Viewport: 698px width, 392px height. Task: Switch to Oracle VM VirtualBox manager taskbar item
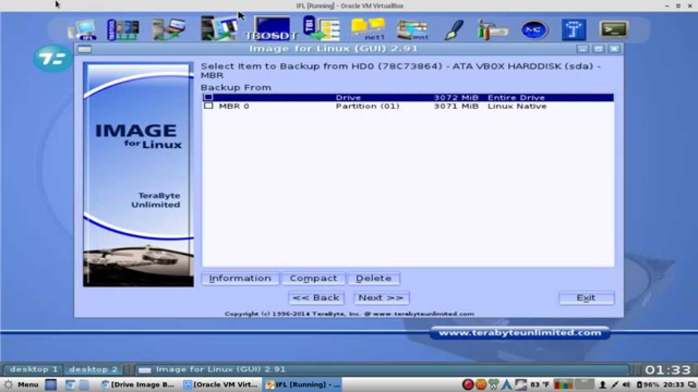tap(221, 384)
